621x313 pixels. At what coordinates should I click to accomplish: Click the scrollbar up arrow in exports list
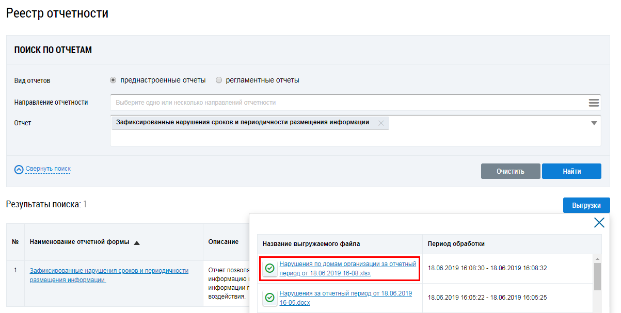point(598,258)
